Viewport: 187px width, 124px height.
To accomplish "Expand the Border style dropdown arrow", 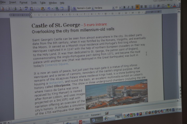I will (x=166, y=6).
